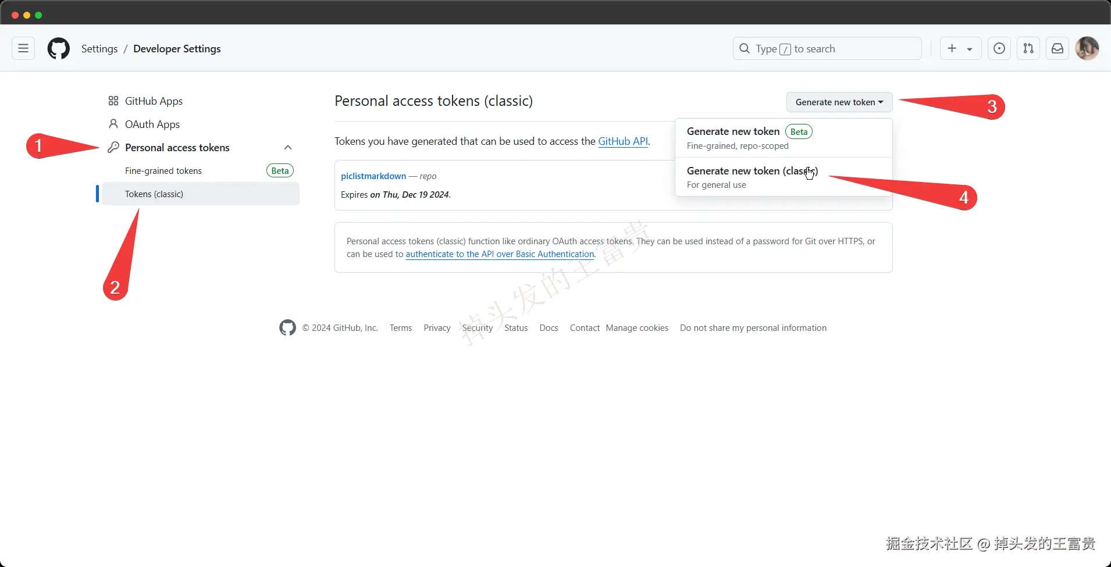Follow the GitHub API link
This screenshot has height=567, width=1111.
click(622, 141)
